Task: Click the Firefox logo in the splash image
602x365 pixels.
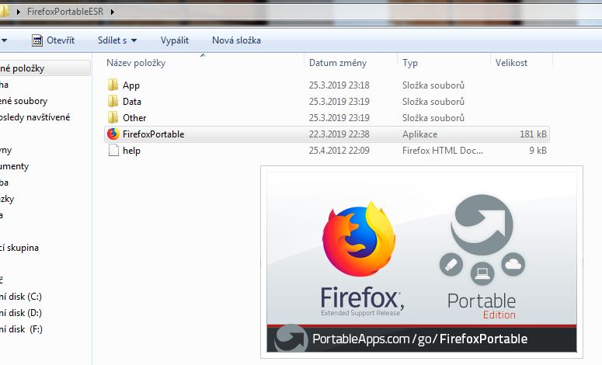Action: tap(360, 238)
